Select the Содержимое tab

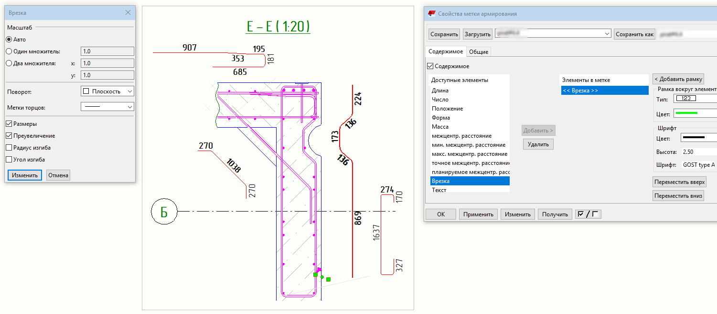coord(445,52)
